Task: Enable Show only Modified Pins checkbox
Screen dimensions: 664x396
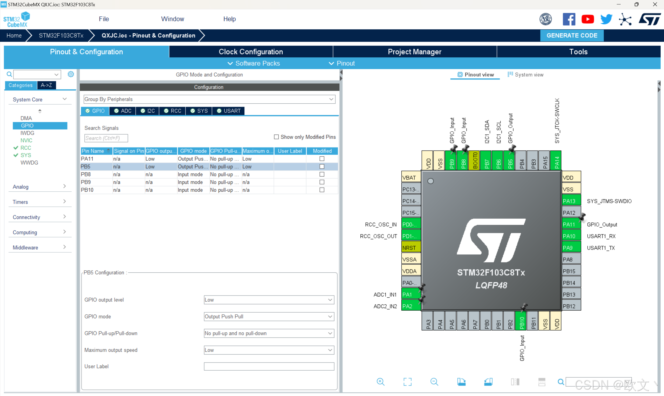Action: point(276,137)
